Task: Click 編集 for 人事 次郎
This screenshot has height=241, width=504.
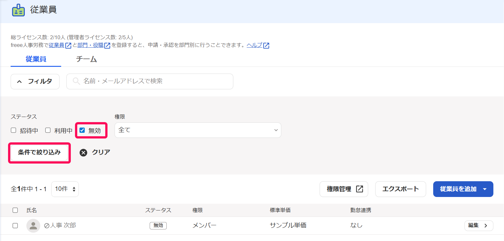Action: (x=479, y=226)
